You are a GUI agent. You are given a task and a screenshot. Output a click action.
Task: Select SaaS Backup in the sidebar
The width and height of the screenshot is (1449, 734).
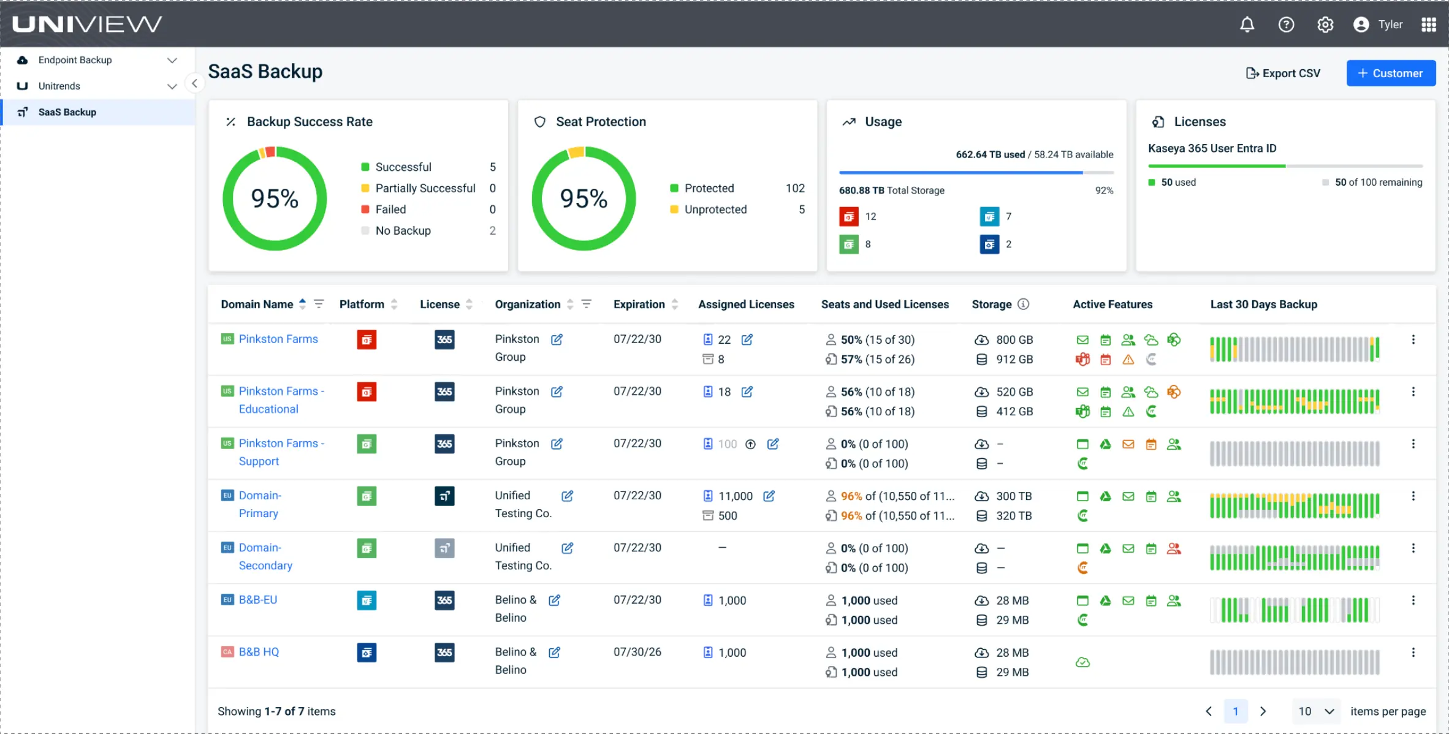click(x=98, y=112)
